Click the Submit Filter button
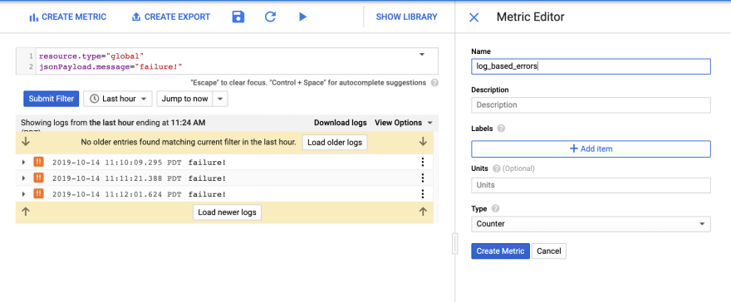731x302 pixels. [x=52, y=99]
